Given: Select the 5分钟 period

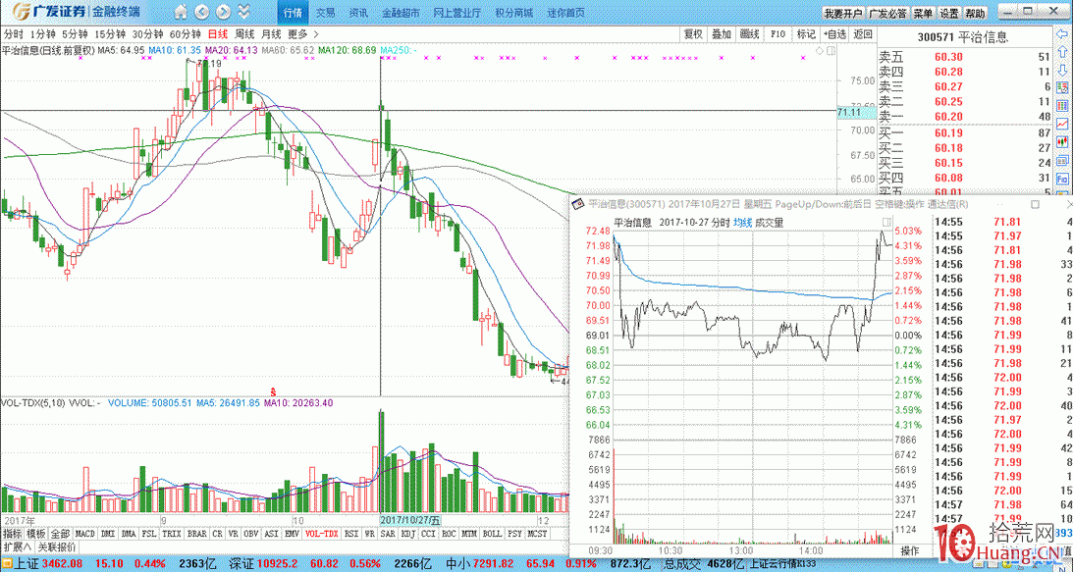Looking at the screenshot, I should 75,33.
